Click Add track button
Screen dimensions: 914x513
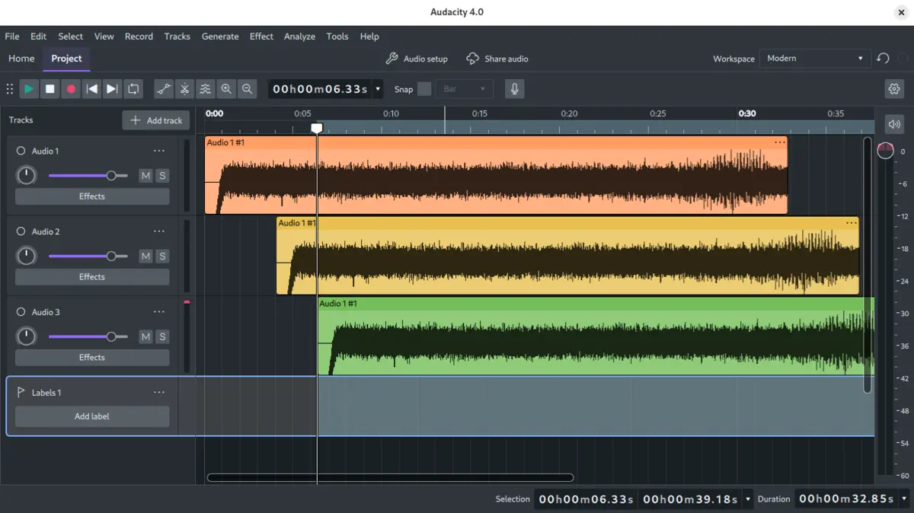(156, 120)
